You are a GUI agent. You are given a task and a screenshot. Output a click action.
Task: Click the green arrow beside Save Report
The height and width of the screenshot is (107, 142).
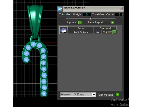[112, 22]
